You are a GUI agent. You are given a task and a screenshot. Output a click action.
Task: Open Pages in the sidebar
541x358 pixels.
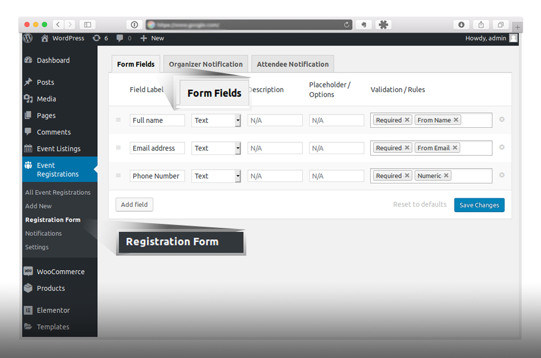point(46,115)
